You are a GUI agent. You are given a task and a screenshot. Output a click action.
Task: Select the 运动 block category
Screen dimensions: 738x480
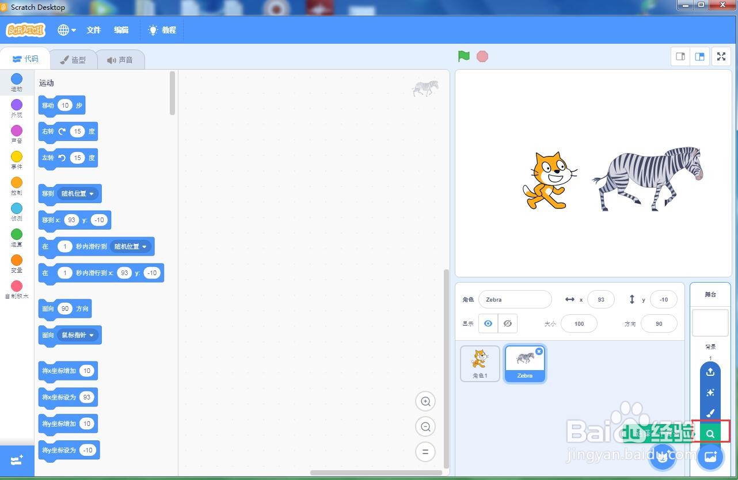[x=17, y=82]
